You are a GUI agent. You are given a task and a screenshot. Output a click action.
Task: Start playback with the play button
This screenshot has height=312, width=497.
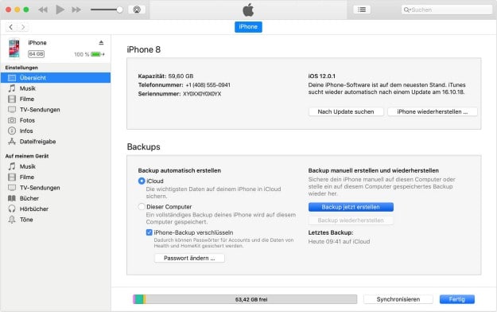60,10
